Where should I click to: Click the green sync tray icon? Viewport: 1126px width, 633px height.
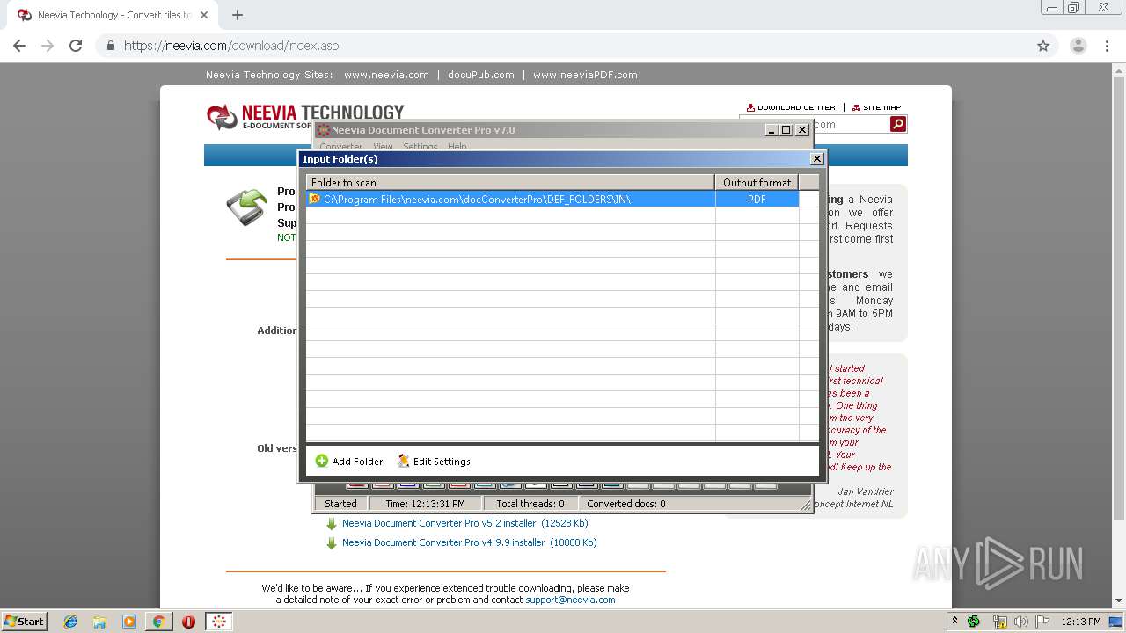[974, 622]
